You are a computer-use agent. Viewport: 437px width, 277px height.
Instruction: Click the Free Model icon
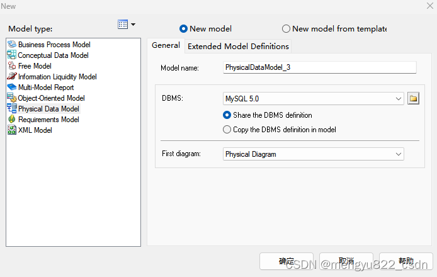tap(12, 65)
